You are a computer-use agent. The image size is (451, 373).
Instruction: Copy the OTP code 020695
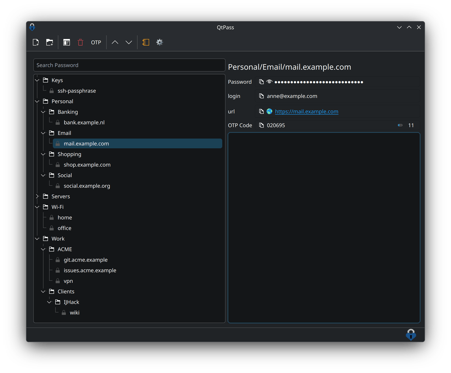261,125
